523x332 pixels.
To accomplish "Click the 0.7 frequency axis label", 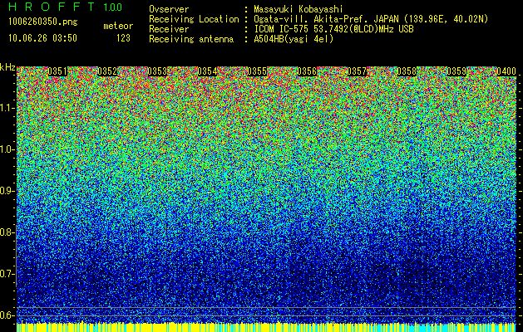I will [7, 274].
